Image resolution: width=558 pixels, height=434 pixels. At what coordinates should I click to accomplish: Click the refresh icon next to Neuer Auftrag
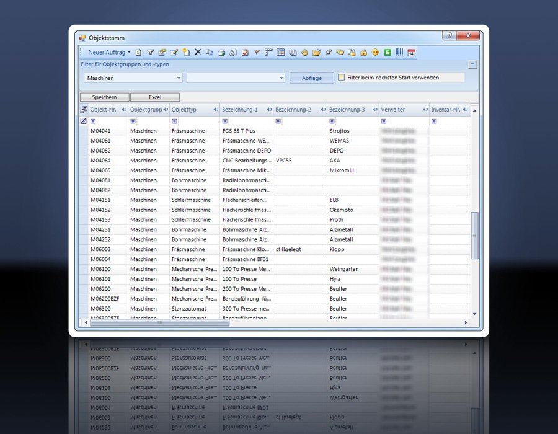(x=138, y=52)
